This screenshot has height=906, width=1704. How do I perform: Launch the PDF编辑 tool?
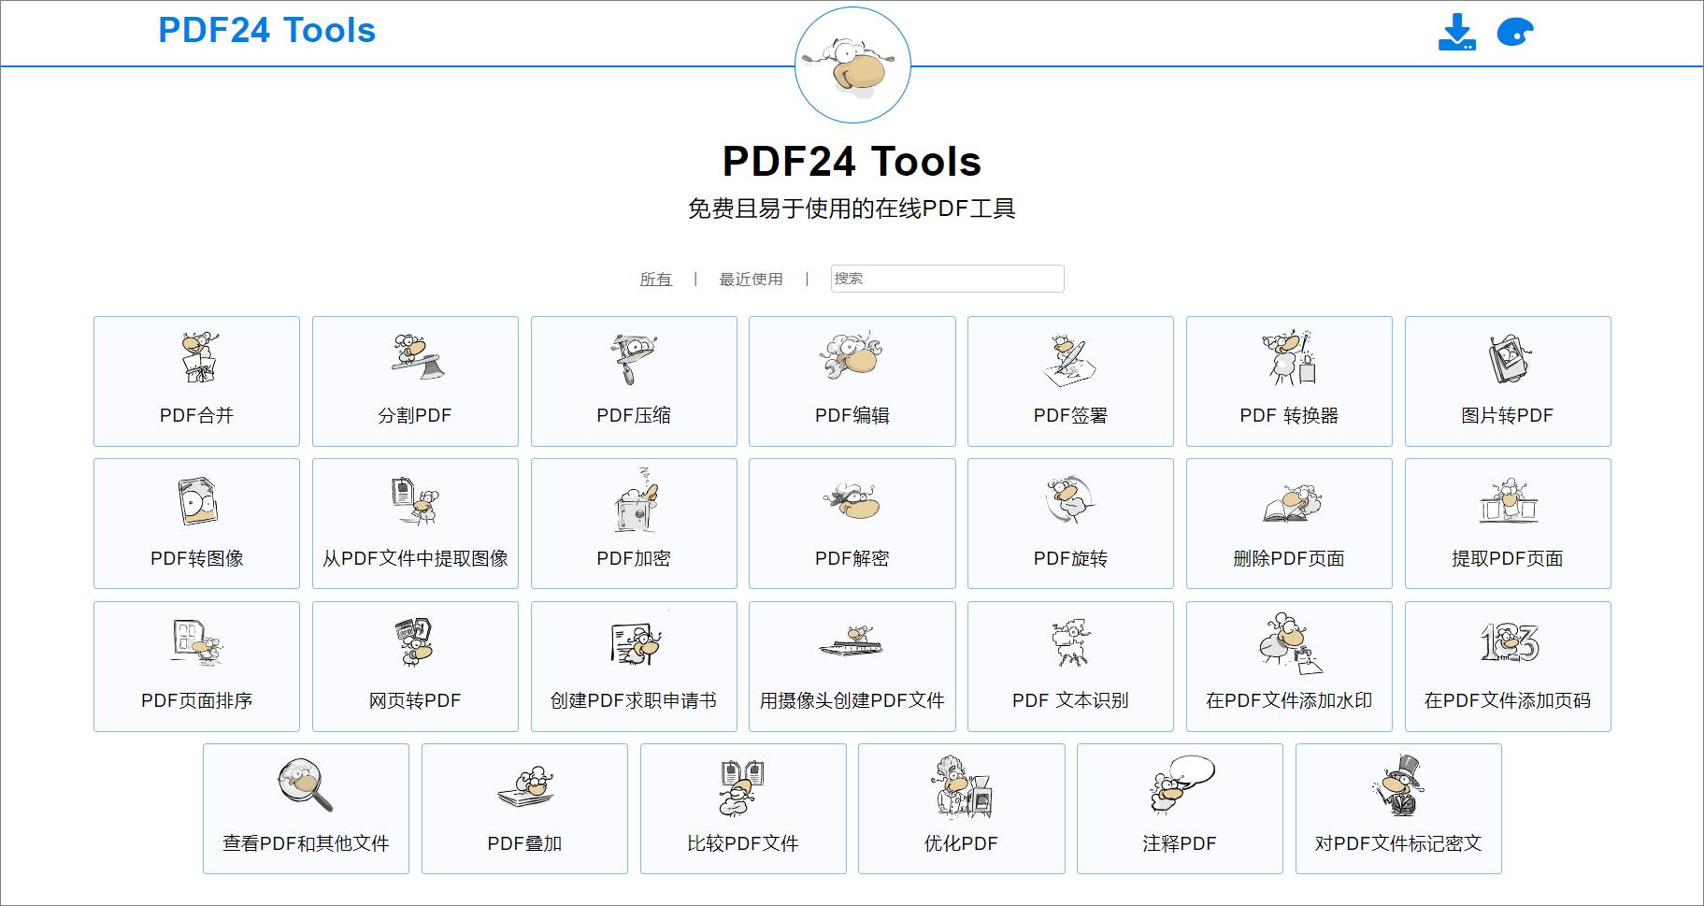point(852,381)
